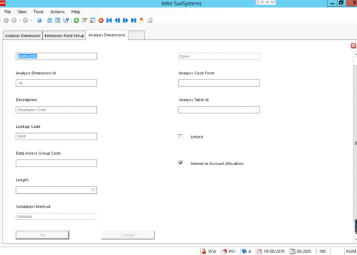Click the red Delete record toolbar icon
The height and width of the screenshot is (255, 357).
point(101,20)
